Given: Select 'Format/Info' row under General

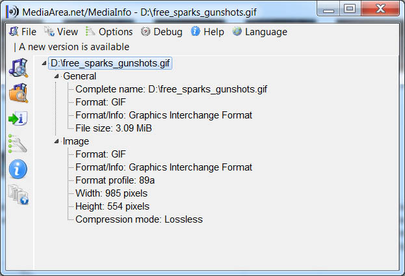Looking at the screenshot, I should point(164,115).
